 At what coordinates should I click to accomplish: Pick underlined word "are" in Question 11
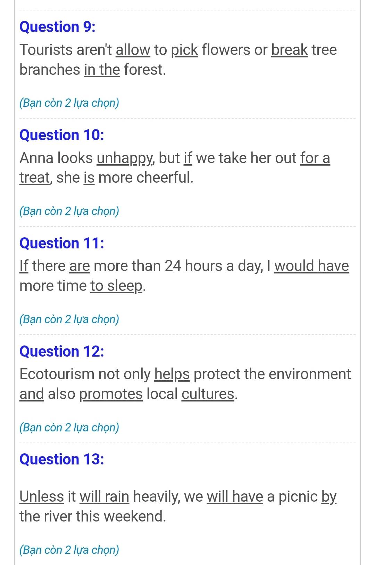(80, 266)
